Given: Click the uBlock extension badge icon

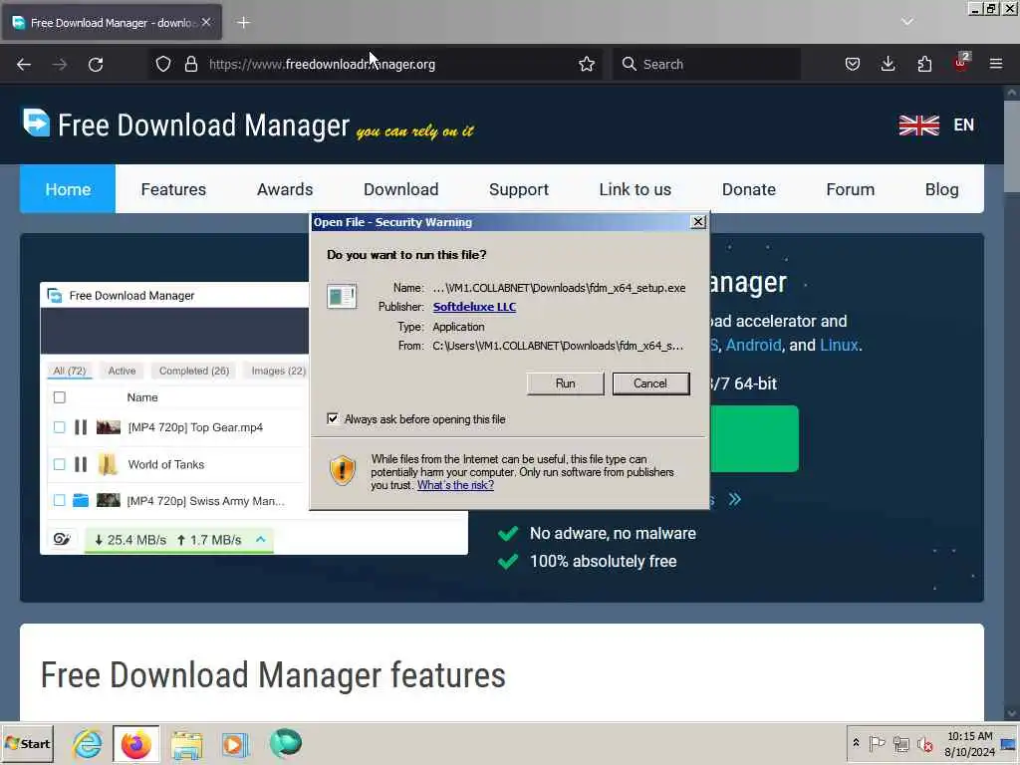Looking at the screenshot, I should [961, 63].
